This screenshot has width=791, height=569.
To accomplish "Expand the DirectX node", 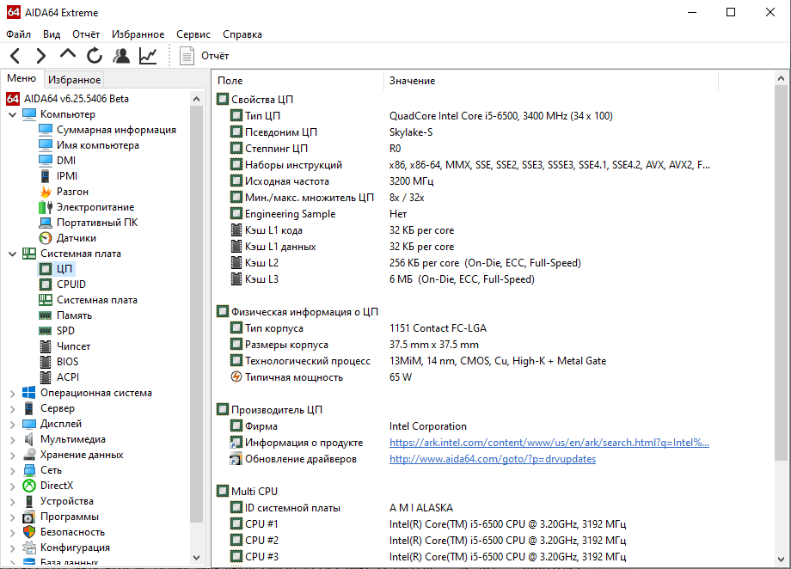I will [13, 486].
